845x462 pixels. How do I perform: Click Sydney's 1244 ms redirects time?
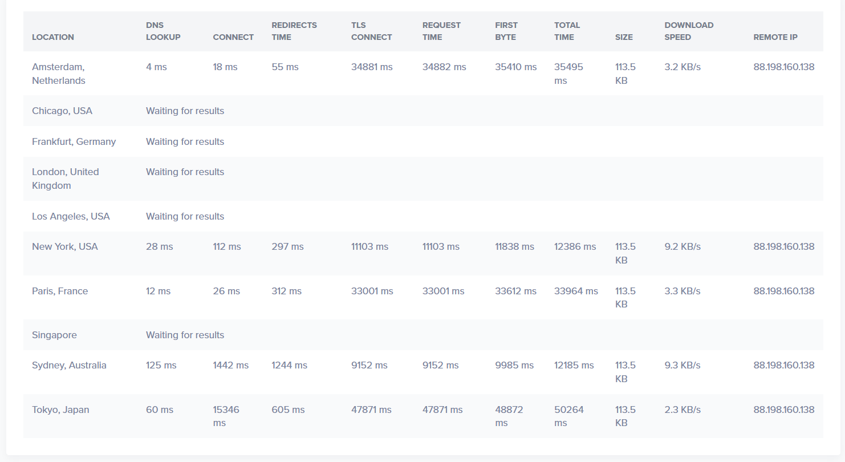[x=289, y=365]
